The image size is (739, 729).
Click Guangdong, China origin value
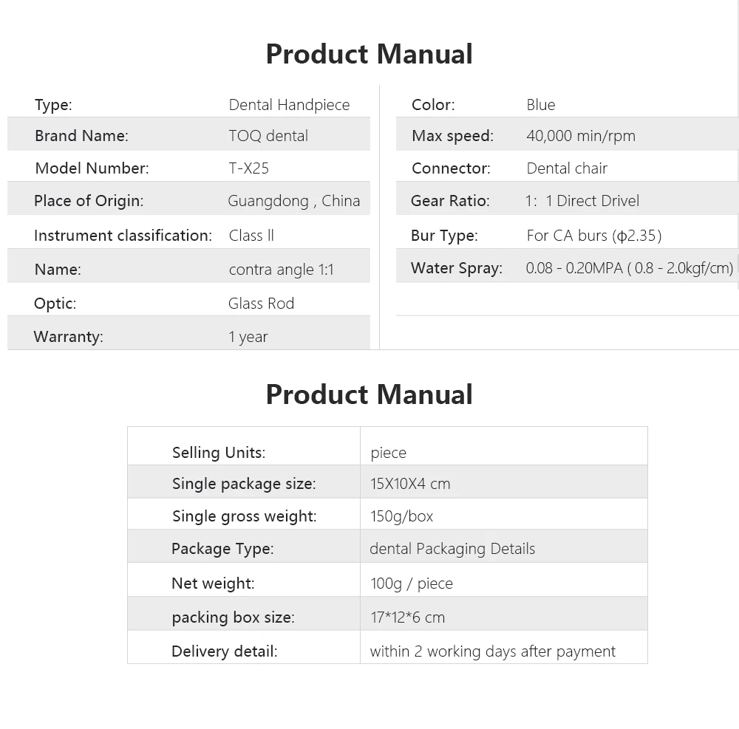point(293,201)
